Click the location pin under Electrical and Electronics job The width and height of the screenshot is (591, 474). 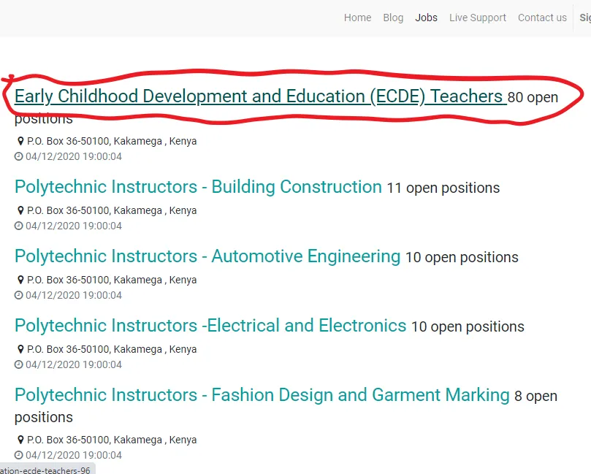[20, 349]
